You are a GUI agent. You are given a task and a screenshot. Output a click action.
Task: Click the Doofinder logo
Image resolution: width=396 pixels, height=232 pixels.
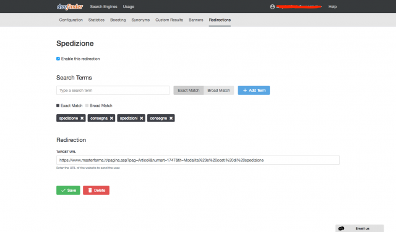[70, 7]
